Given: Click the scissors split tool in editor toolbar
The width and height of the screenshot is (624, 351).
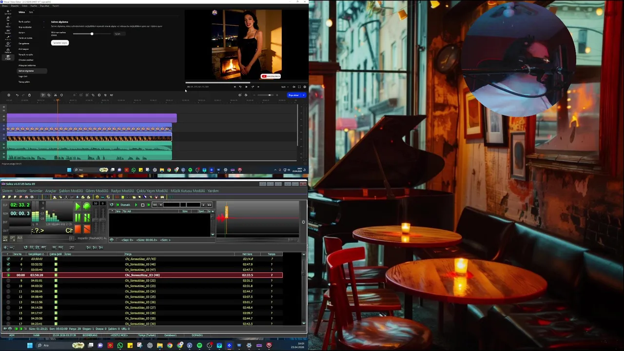Looking at the screenshot, I should click(x=56, y=95).
